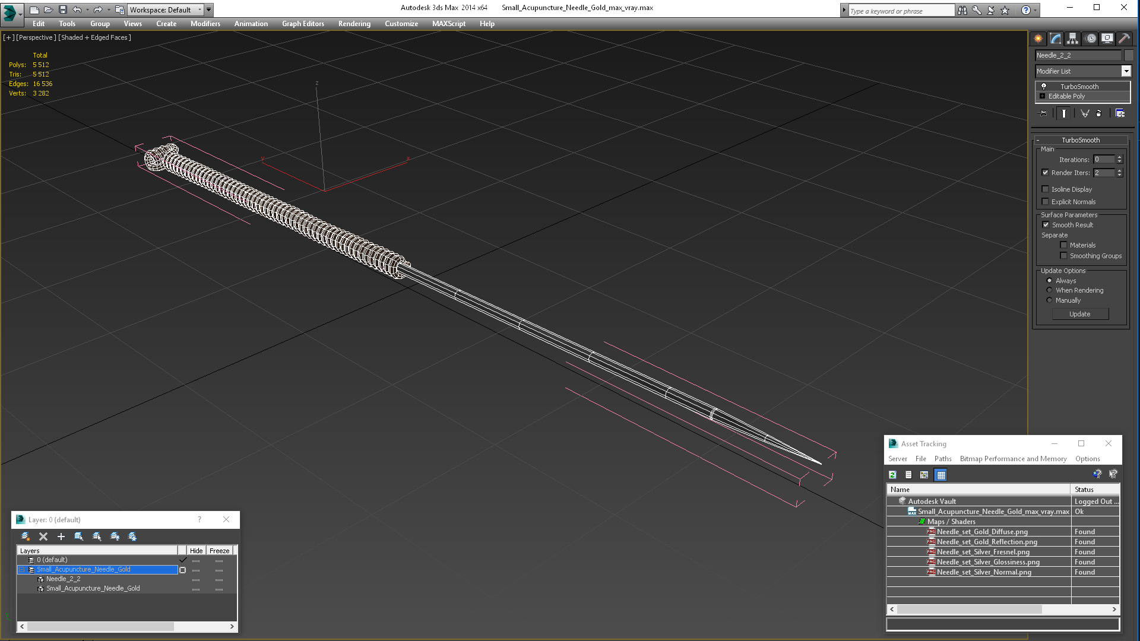Open the Display panel tab
The height and width of the screenshot is (641, 1140).
(x=1107, y=39)
